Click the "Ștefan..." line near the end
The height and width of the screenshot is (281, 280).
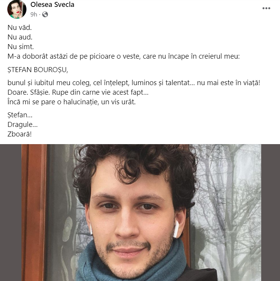(x=20, y=115)
